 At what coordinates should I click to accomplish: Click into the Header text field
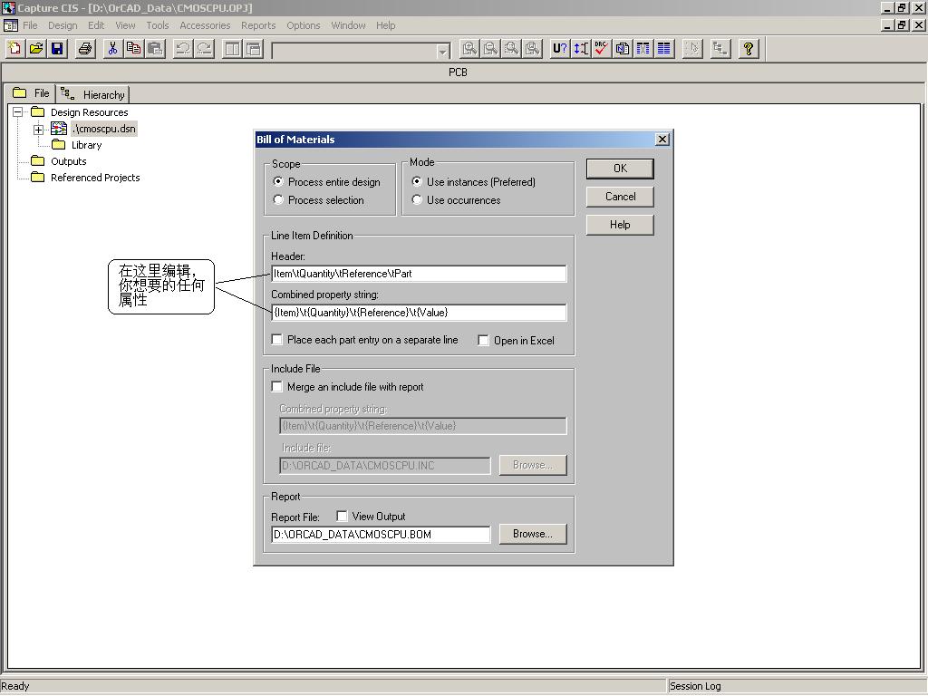coord(419,274)
